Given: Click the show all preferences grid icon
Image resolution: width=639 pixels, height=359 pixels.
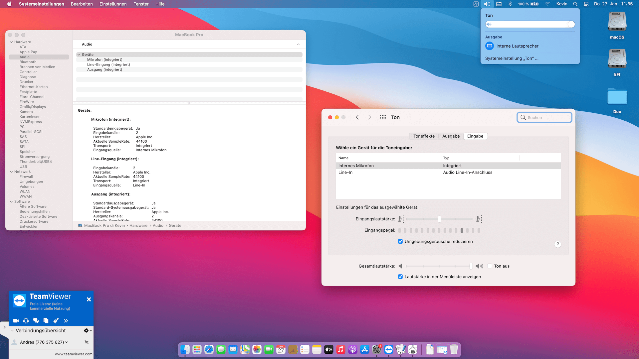Looking at the screenshot, I should point(383,117).
